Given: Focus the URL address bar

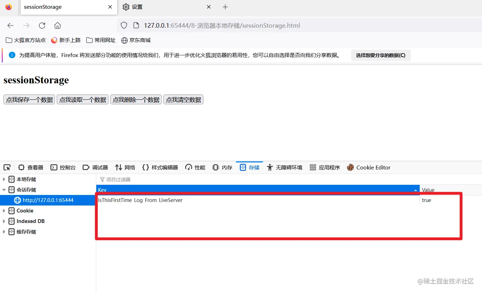Looking at the screenshot, I should click(x=299, y=26).
